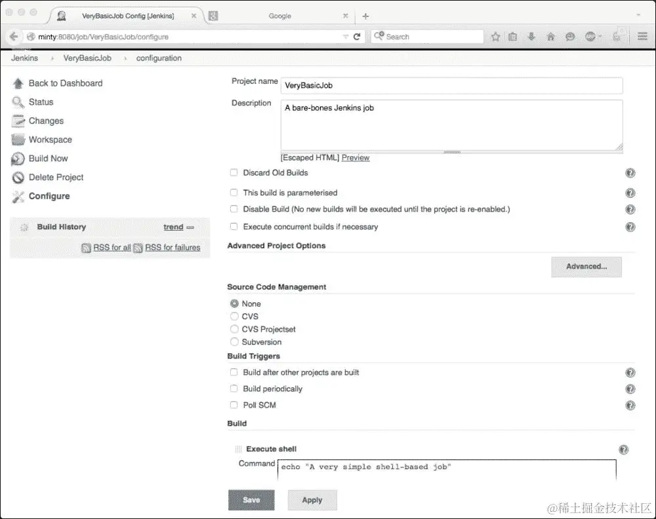
Task: Click the bookmark star icon in the toolbar
Action: pyautogui.click(x=495, y=37)
